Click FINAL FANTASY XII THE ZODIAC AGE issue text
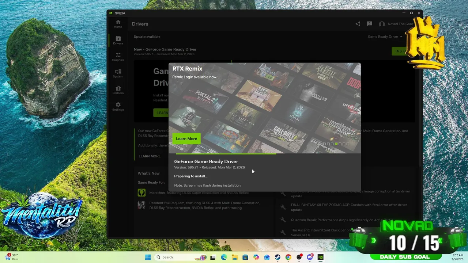This screenshot has width=468, height=263. (349, 207)
